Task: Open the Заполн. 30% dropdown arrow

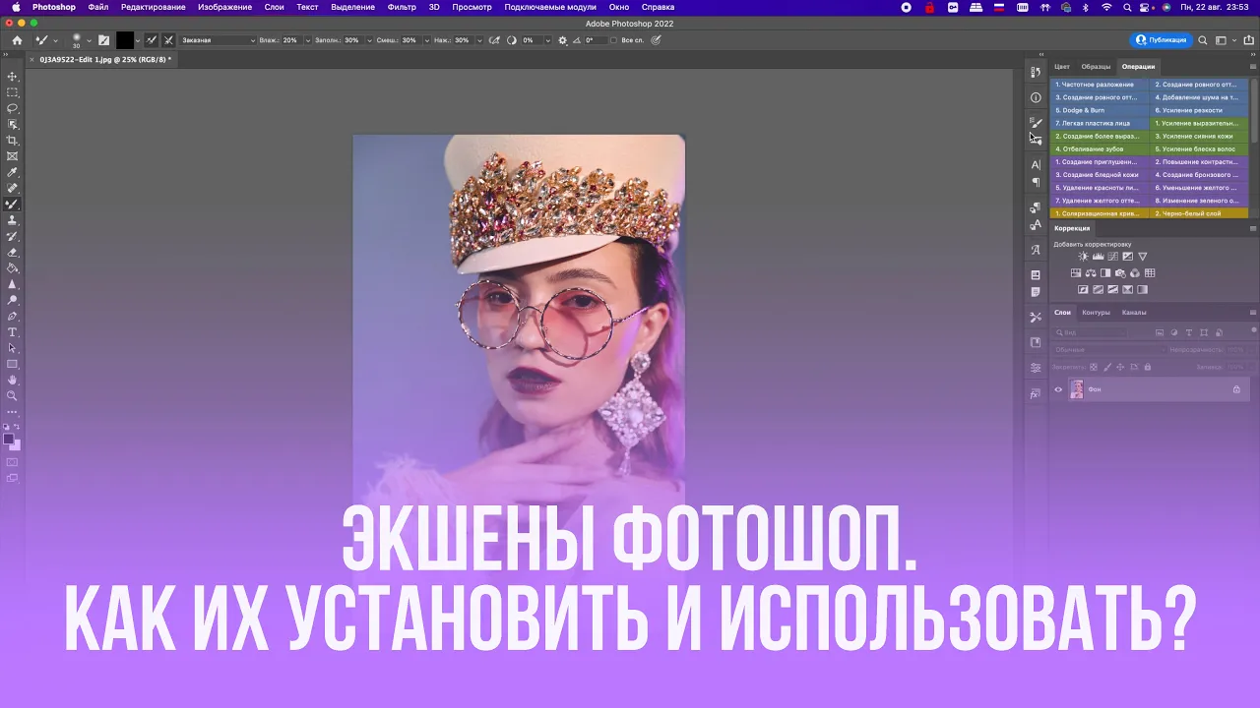Action: [367, 40]
